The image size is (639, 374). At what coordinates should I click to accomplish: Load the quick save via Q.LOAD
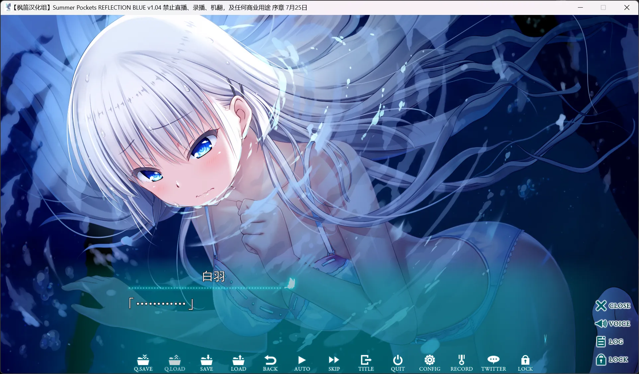(x=175, y=363)
